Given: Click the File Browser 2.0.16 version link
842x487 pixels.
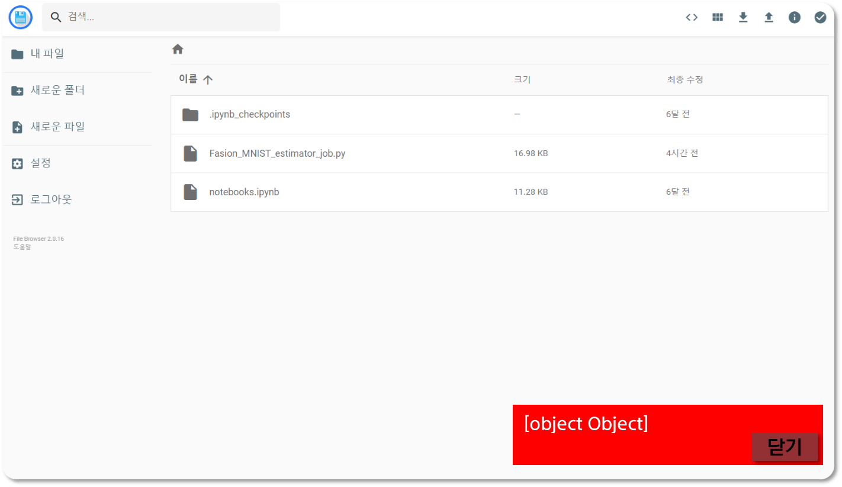Looking at the screenshot, I should point(38,239).
